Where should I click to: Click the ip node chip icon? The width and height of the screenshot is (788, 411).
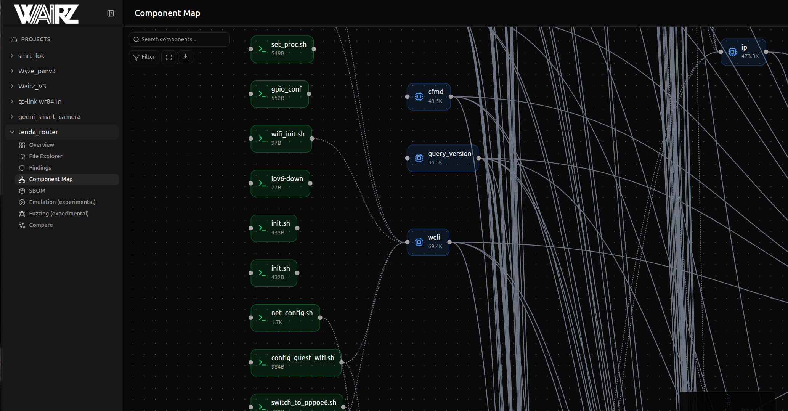732,52
